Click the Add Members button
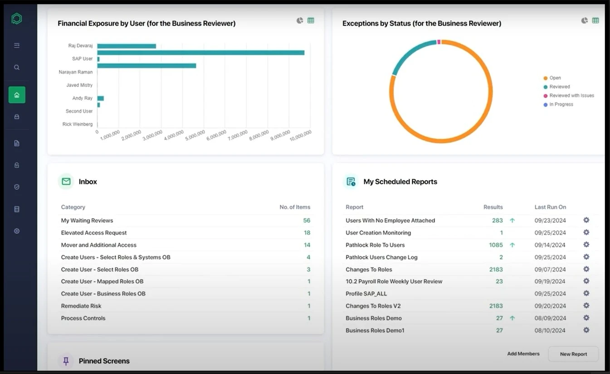This screenshot has height=374, width=610. pos(523,354)
